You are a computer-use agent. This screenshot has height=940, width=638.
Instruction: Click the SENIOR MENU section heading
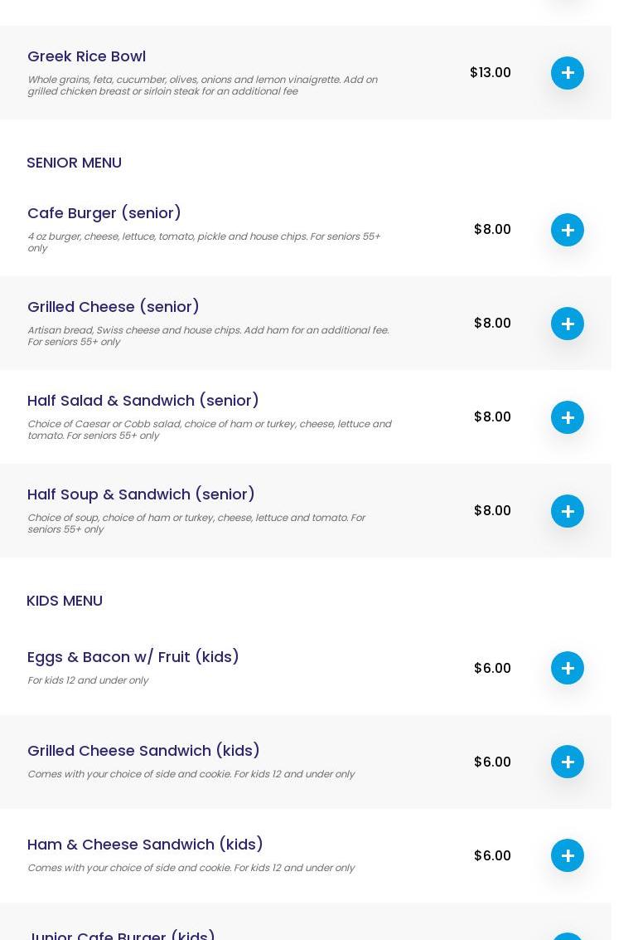(x=74, y=163)
